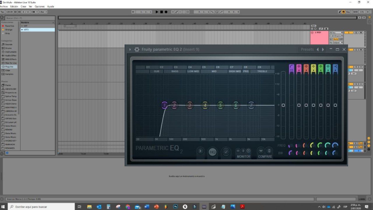The image size is (373, 210).
Task: Toggle the Draw Mode pencil icon
Action: coord(339,12)
